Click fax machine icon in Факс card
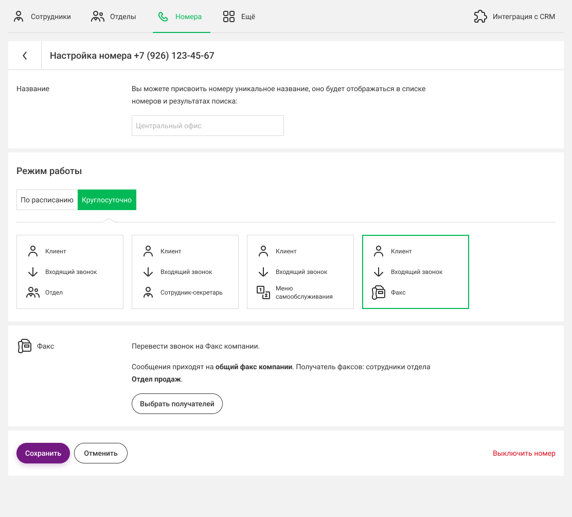 click(379, 292)
